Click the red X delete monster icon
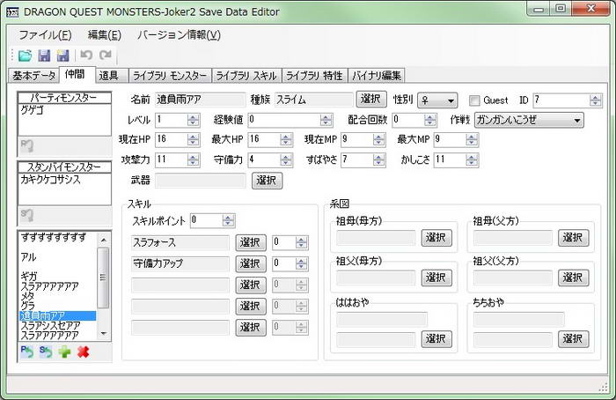 [x=84, y=352]
